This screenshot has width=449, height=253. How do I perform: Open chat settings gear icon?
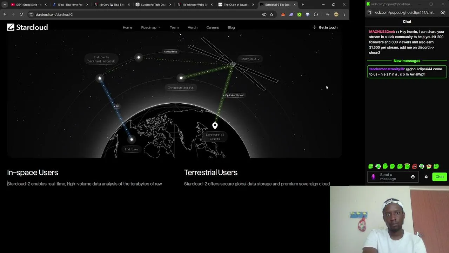(426, 177)
